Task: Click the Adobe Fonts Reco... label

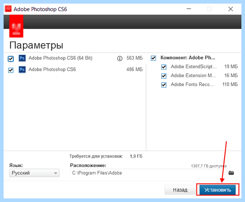Action: click(192, 84)
